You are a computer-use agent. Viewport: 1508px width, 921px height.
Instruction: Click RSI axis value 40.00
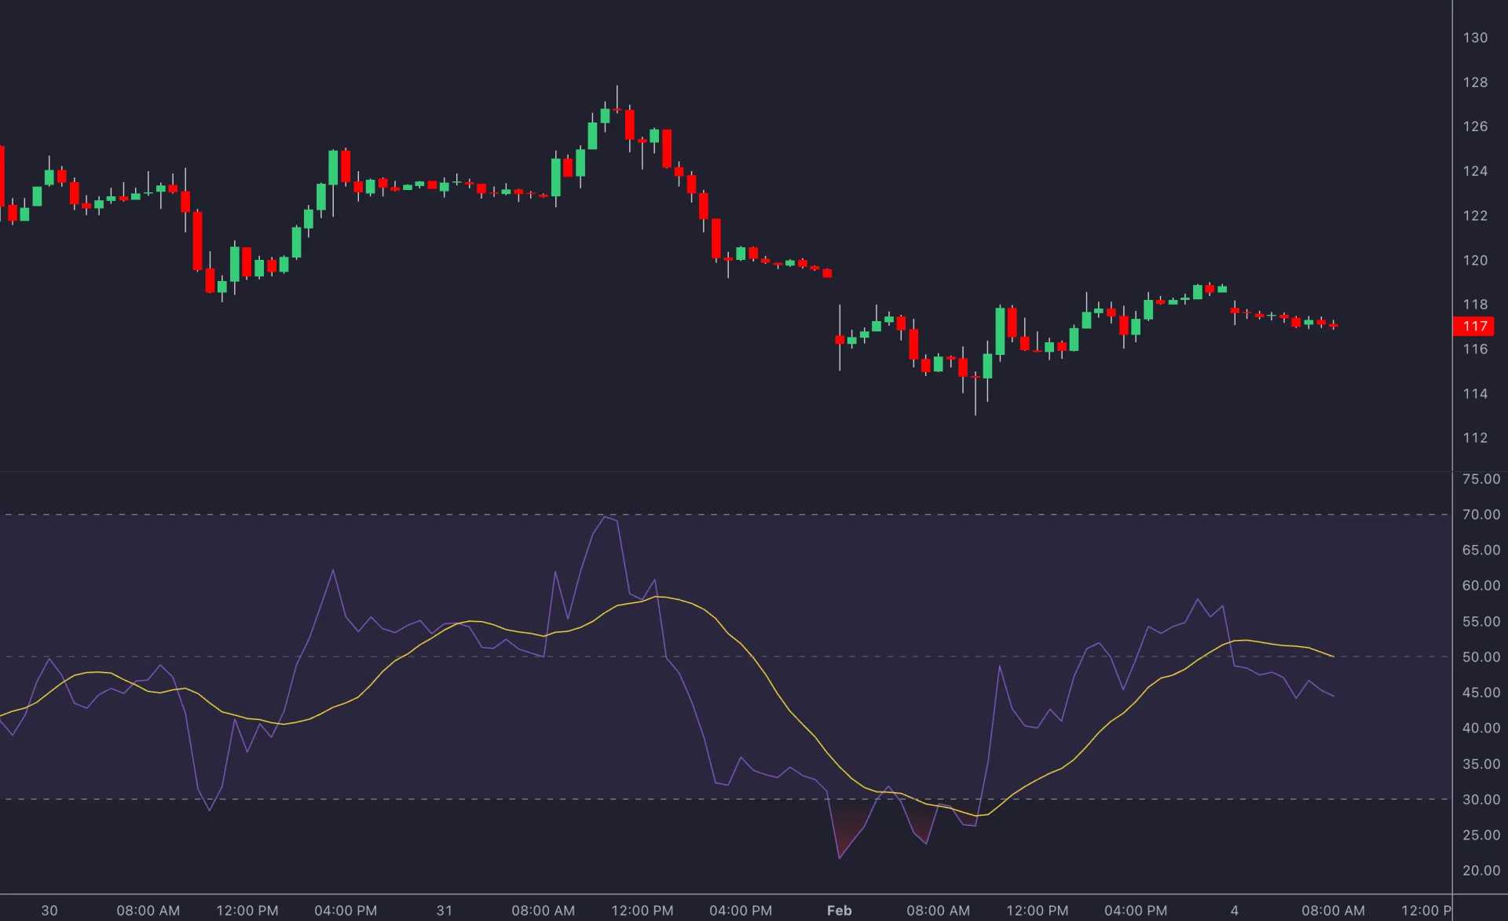point(1481,729)
